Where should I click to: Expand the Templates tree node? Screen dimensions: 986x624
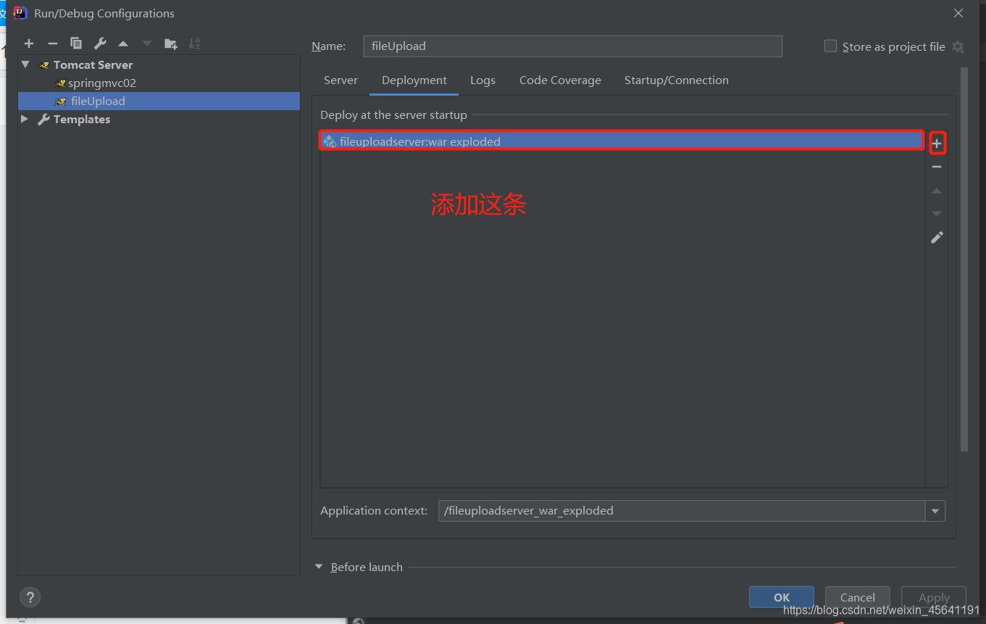(25, 119)
